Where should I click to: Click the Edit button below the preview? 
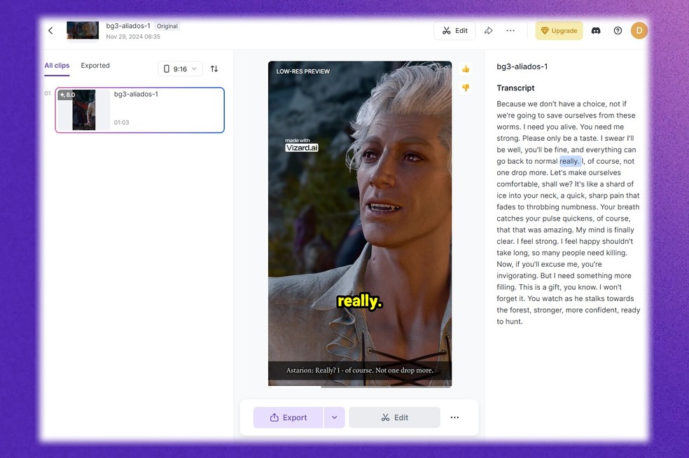[395, 417]
